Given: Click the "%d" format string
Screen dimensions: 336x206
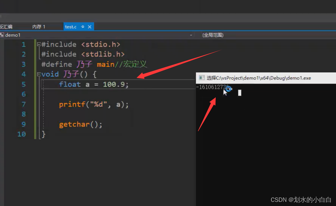Looking at the screenshot, I should 98,104.
